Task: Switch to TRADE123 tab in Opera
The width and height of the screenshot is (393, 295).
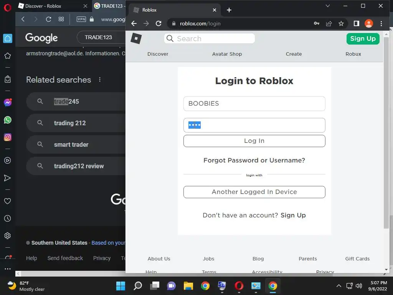Action: 109,6
